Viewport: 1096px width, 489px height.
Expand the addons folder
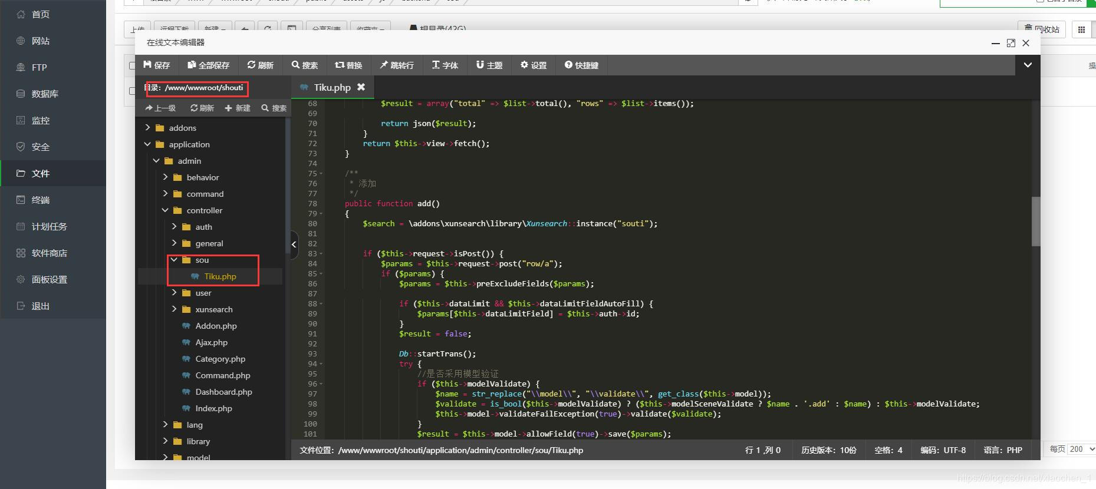tap(147, 128)
